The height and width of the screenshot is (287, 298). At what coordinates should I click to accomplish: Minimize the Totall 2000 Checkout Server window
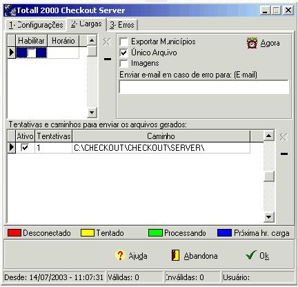(265, 10)
